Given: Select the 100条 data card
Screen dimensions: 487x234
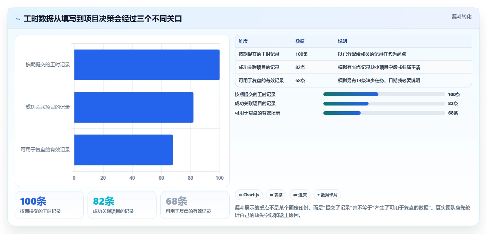Looking at the screenshot, I should point(49,205).
